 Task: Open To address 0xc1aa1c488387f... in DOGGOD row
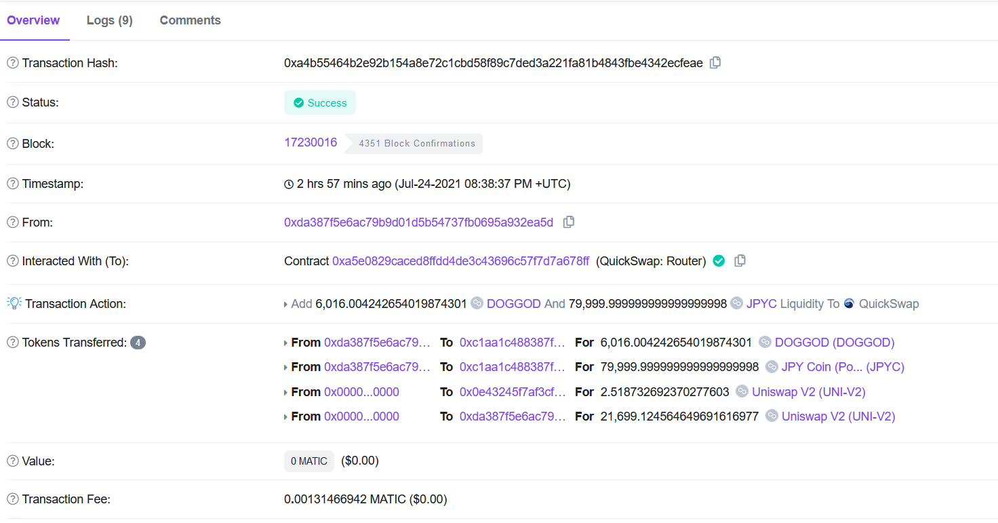click(x=513, y=343)
